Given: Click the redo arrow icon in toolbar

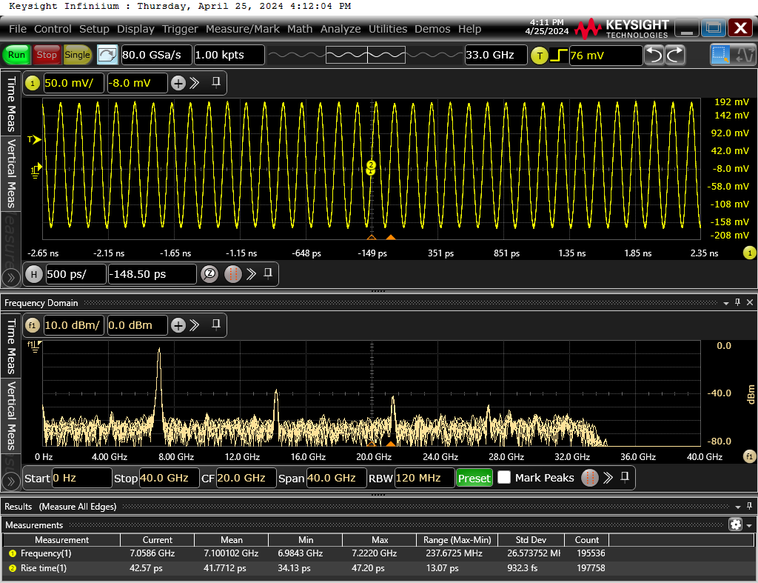Looking at the screenshot, I should pyautogui.click(x=675, y=55).
